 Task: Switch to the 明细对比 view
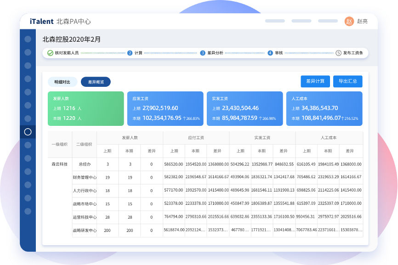pos(63,82)
